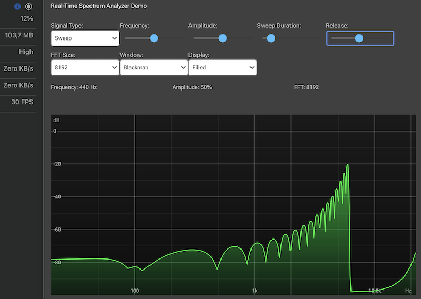
Task: Open the FFT Size dropdown showing 8192
Action: [85, 67]
